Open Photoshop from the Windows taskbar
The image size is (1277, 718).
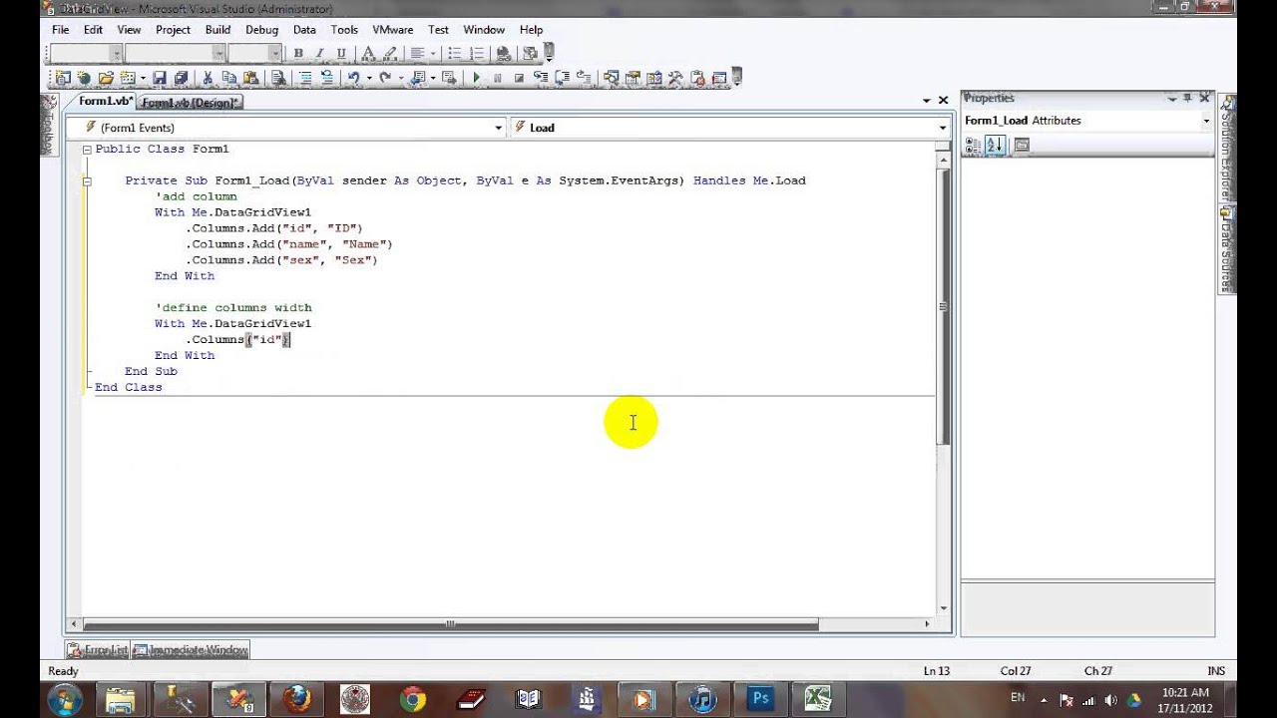coord(760,699)
